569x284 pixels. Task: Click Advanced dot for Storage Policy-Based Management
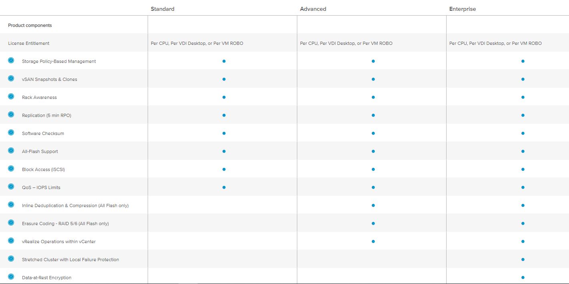pos(373,61)
